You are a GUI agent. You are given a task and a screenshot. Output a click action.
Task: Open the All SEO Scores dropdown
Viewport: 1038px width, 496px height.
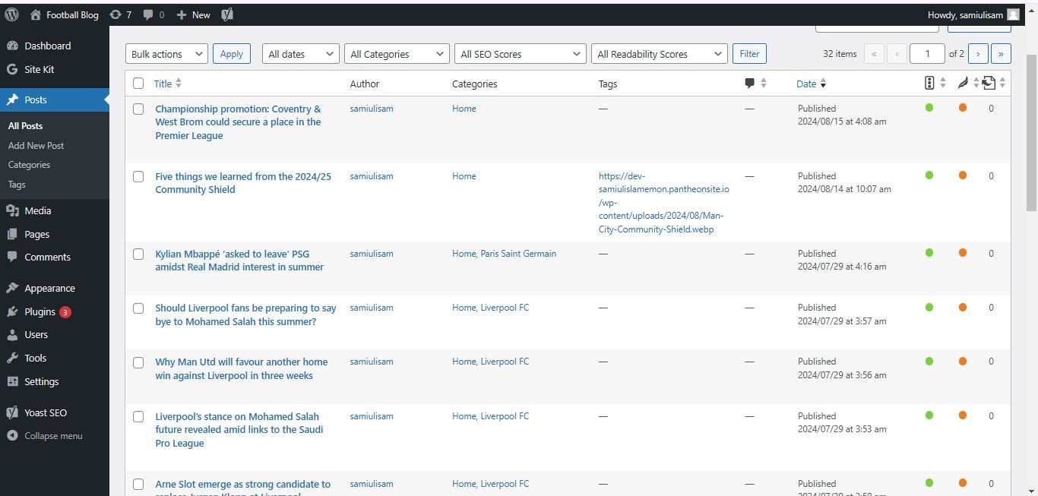pyautogui.click(x=520, y=53)
